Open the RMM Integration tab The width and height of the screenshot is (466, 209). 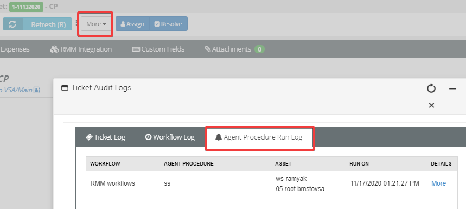point(81,49)
